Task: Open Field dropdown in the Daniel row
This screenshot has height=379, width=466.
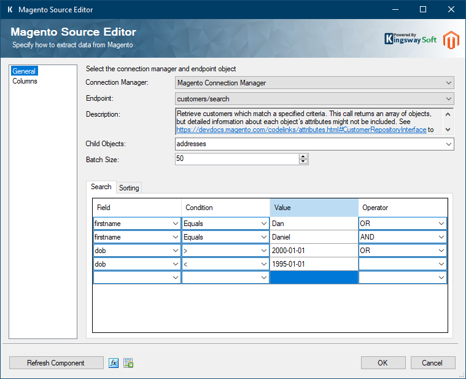Action: pyautogui.click(x=176, y=237)
